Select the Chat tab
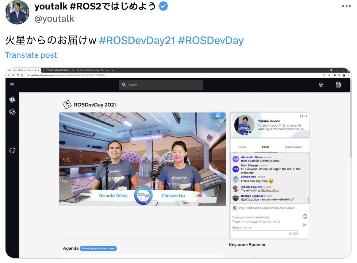 pyautogui.click(x=266, y=147)
